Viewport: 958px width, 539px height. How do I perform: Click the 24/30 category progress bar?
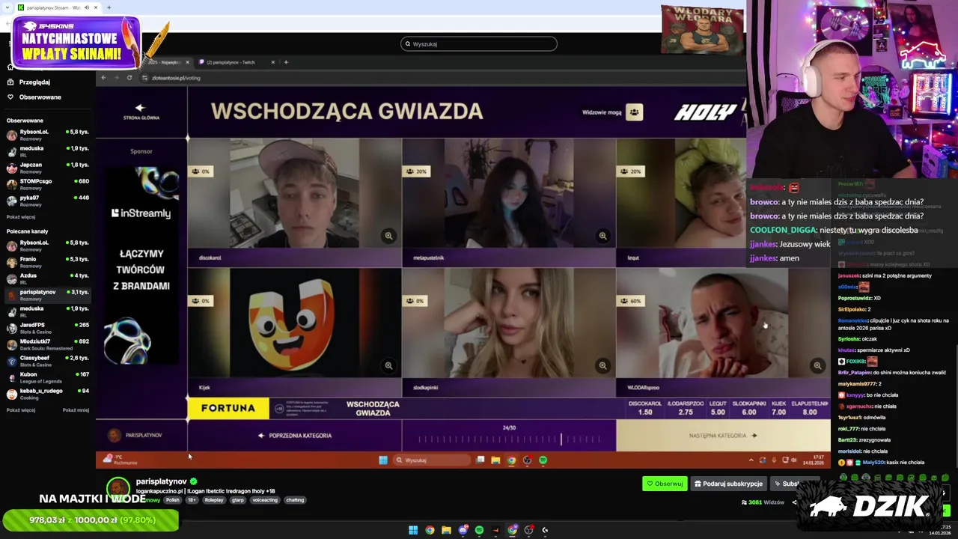tap(509, 439)
